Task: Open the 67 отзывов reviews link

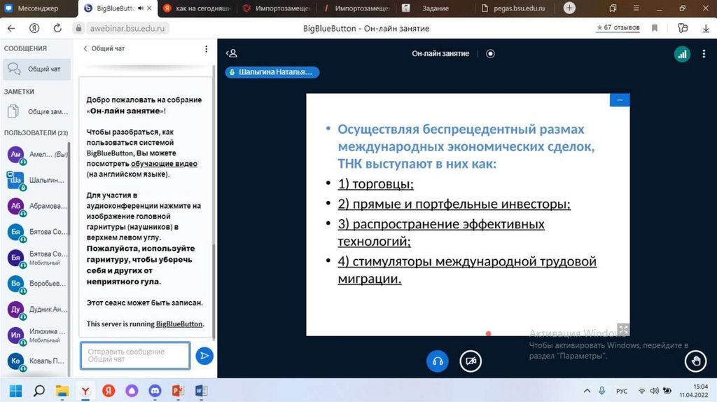Action: point(618,28)
